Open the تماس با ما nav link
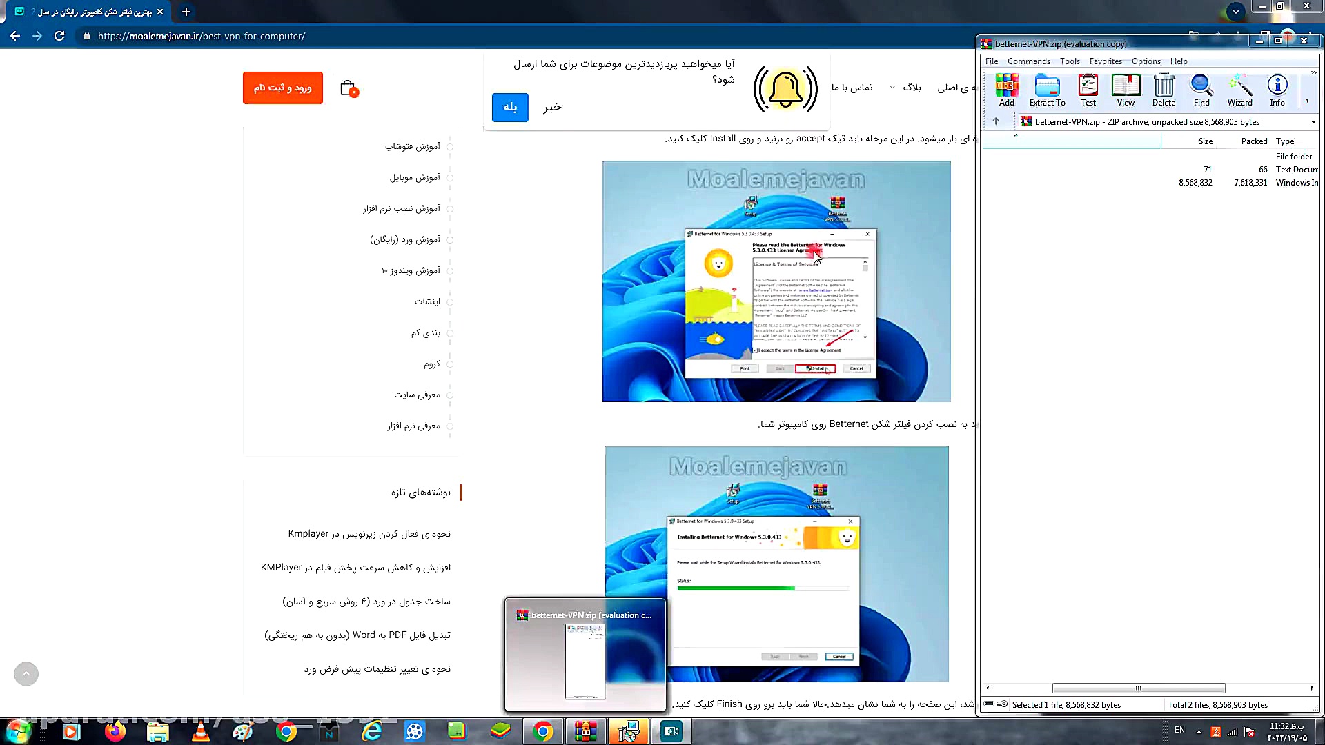The height and width of the screenshot is (745, 1325). [852, 88]
